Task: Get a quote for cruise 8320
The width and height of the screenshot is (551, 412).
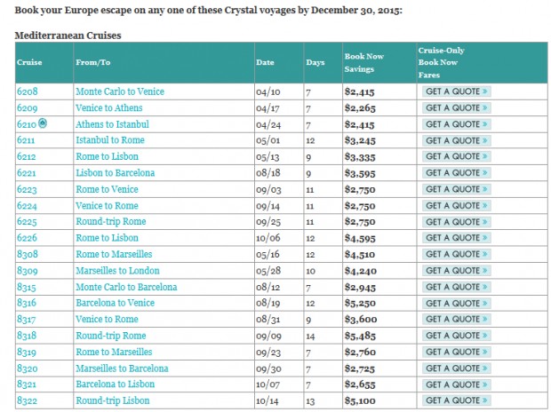Action: [x=456, y=368]
